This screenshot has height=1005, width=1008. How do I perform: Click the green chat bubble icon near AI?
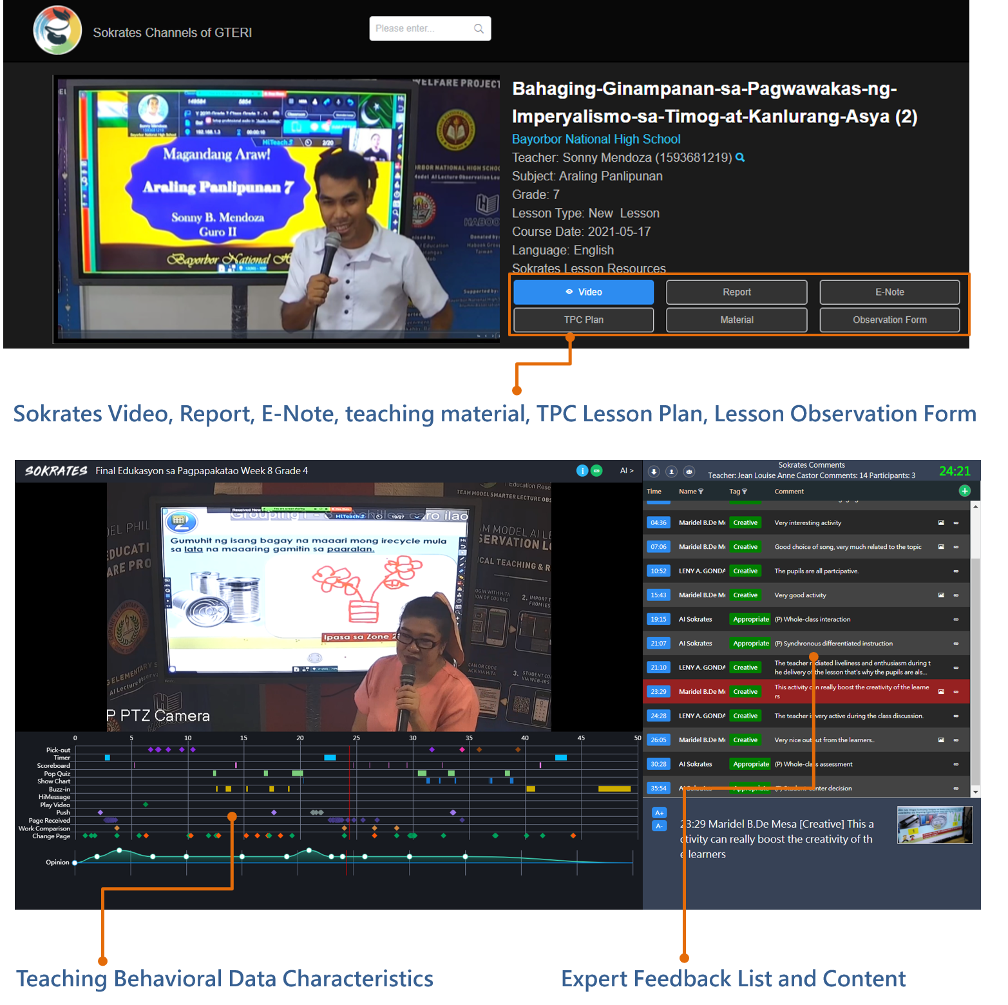point(596,471)
